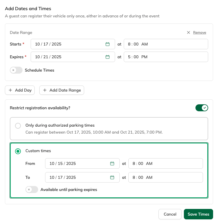Click the Save Times button
This screenshot has height=224, width=218.
click(x=198, y=214)
